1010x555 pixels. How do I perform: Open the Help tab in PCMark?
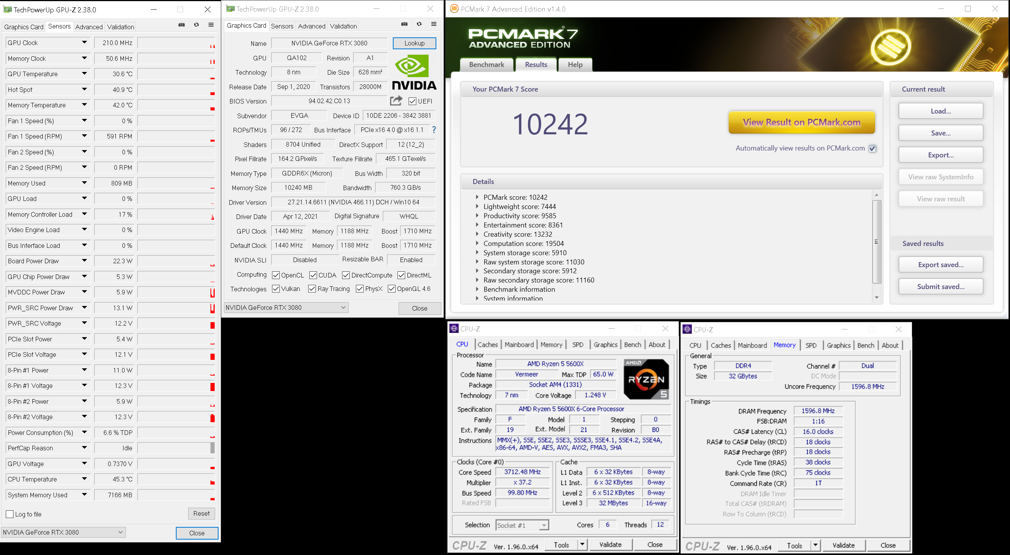coord(575,65)
